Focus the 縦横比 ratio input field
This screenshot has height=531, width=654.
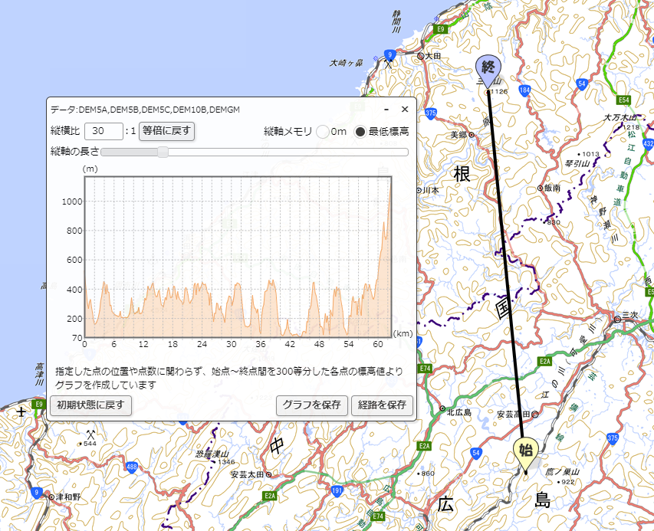104,131
